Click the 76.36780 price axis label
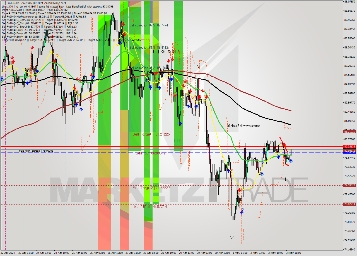Image resolution: width=357 pixels, height=256 pixels. coord(349,213)
